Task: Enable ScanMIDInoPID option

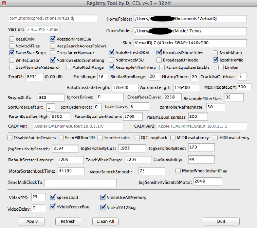Action: (61, 138)
